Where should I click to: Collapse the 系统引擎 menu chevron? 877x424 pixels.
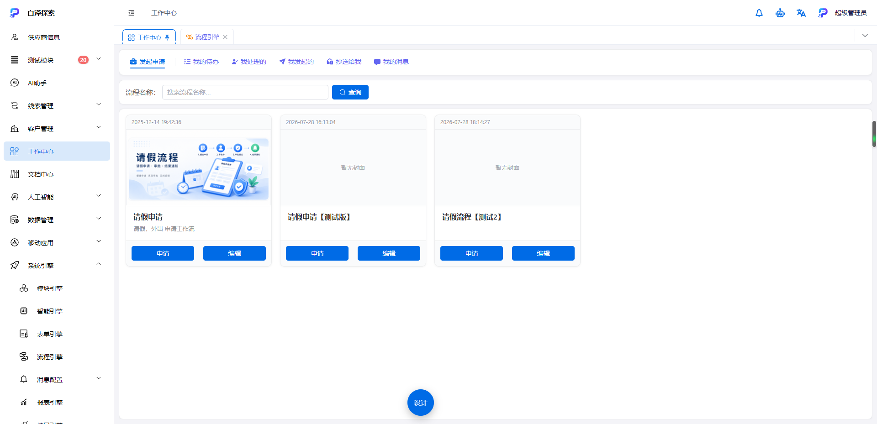tap(99, 264)
